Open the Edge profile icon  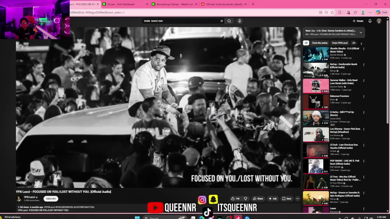tap(363, 12)
